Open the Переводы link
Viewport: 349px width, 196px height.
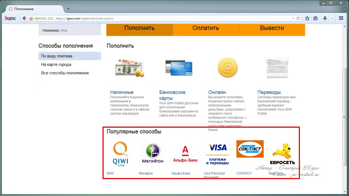click(x=269, y=92)
